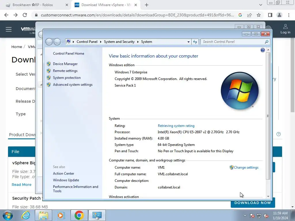Open Windows Update link
The image size is (295, 221).
tap(66, 180)
